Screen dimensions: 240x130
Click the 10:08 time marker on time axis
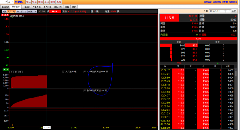47,128
